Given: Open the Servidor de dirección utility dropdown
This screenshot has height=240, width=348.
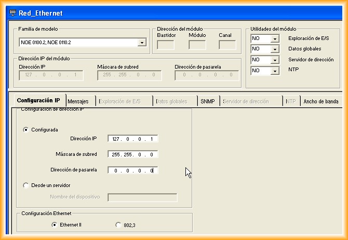Looking at the screenshot, I should click(275, 60).
